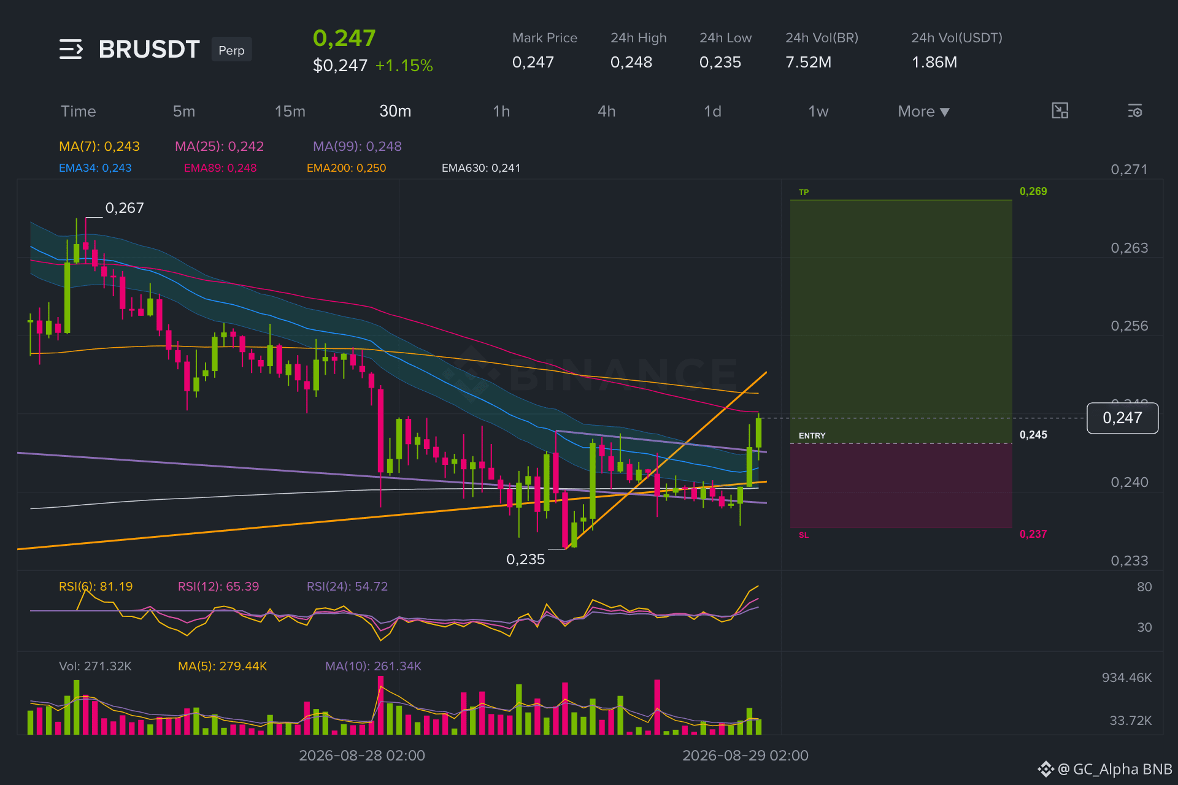Click the TP level value 0,269
This screenshot has width=1178, height=785.
point(1033,191)
